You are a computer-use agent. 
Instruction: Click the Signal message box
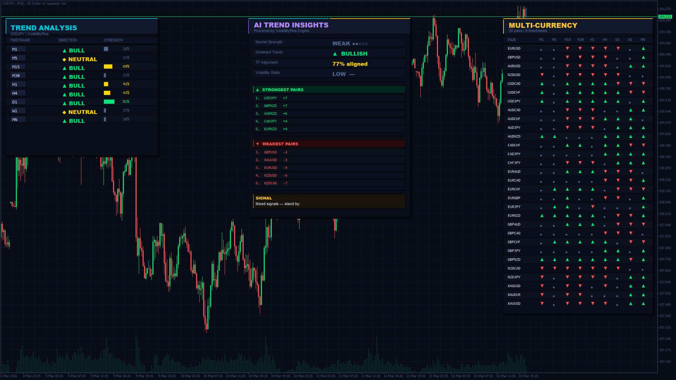(x=329, y=201)
